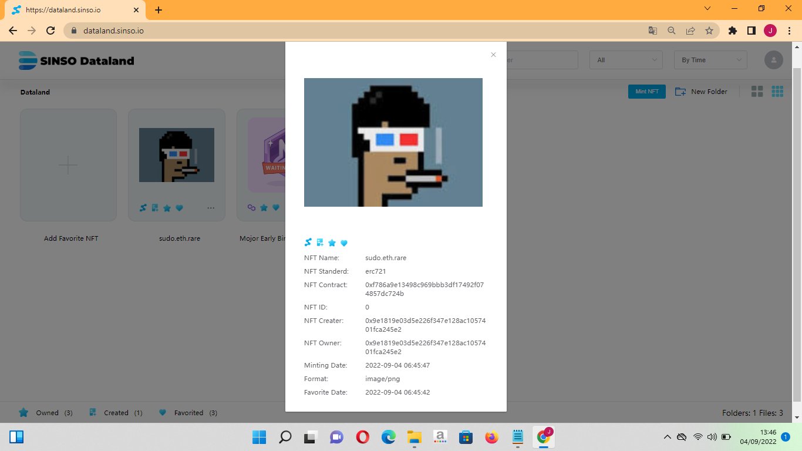Viewport: 802px width, 451px height.
Task: Click the large NFT image in the popup
Action: [393, 142]
